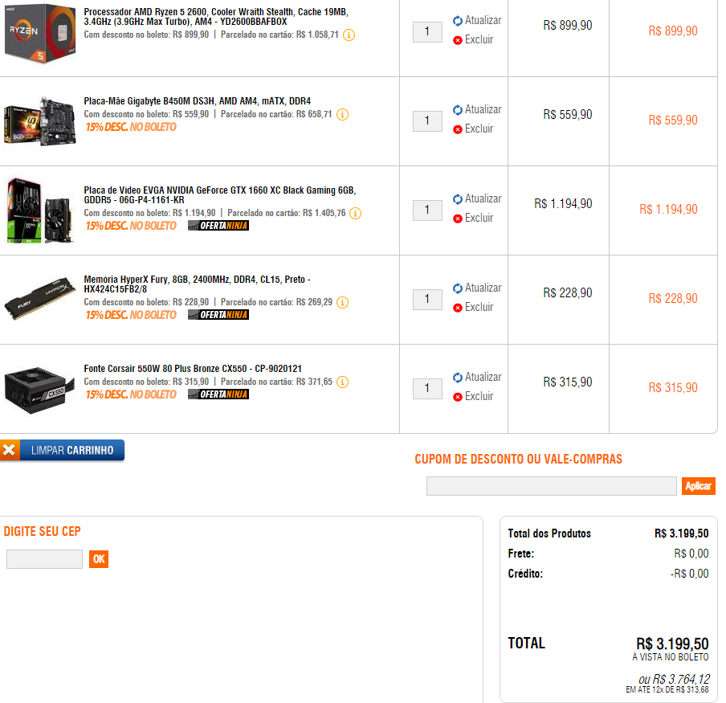
Task: Open the Memória HyperX Fury product link
Action: tap(198, 284)
